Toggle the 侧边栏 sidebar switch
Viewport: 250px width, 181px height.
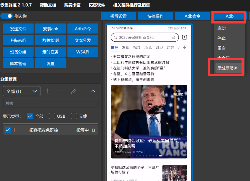click(7, 16)
